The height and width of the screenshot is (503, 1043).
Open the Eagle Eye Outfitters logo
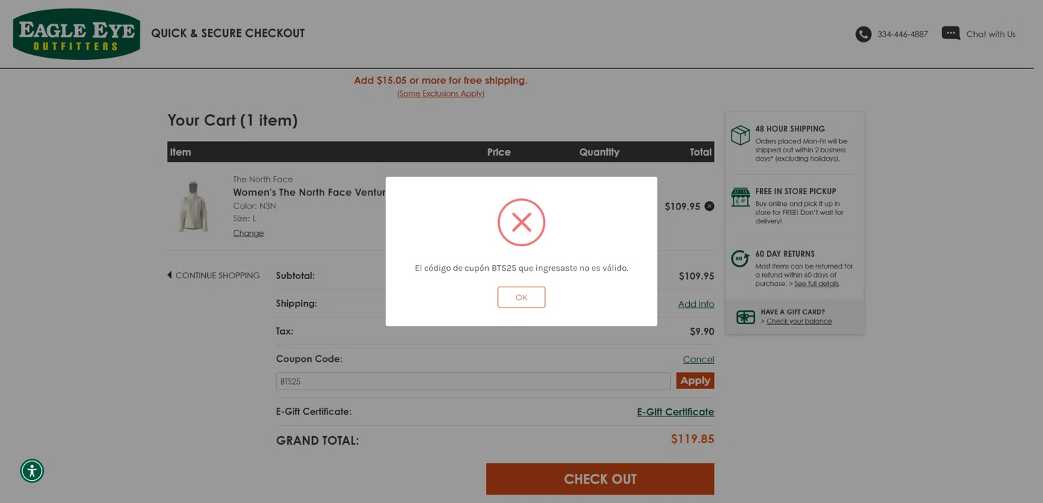[x=76, y=34]
